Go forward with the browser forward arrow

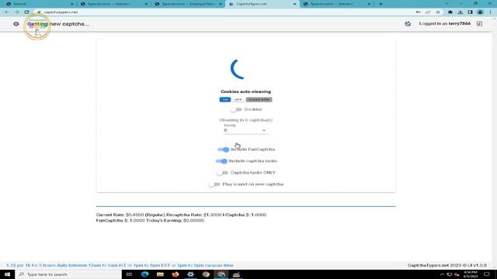(x=17, y=12)
